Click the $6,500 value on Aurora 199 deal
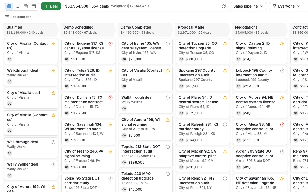The width and height of the screenshot is (308, 192). pyautogui.click(x=134, y=136)
